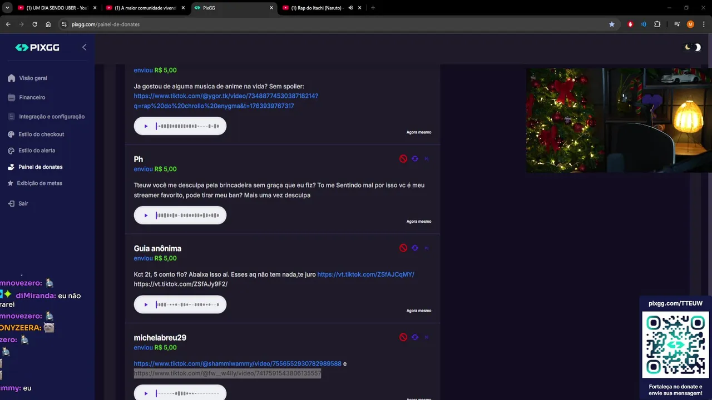Click the ZSfAJy9F2 TikTok URL text

pyautogui.click(x=181, y=284)
